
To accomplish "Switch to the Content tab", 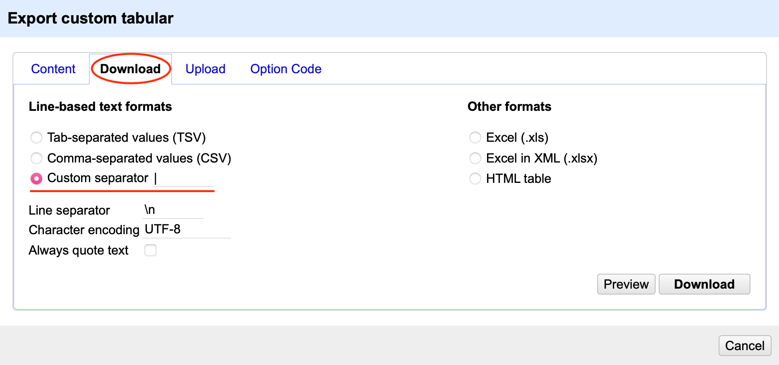I will [53, 69].
